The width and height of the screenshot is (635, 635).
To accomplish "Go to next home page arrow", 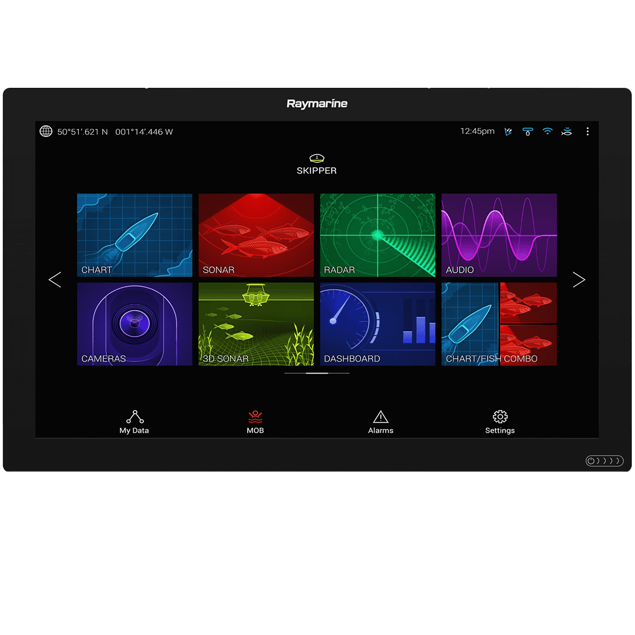I will [579, 279].
